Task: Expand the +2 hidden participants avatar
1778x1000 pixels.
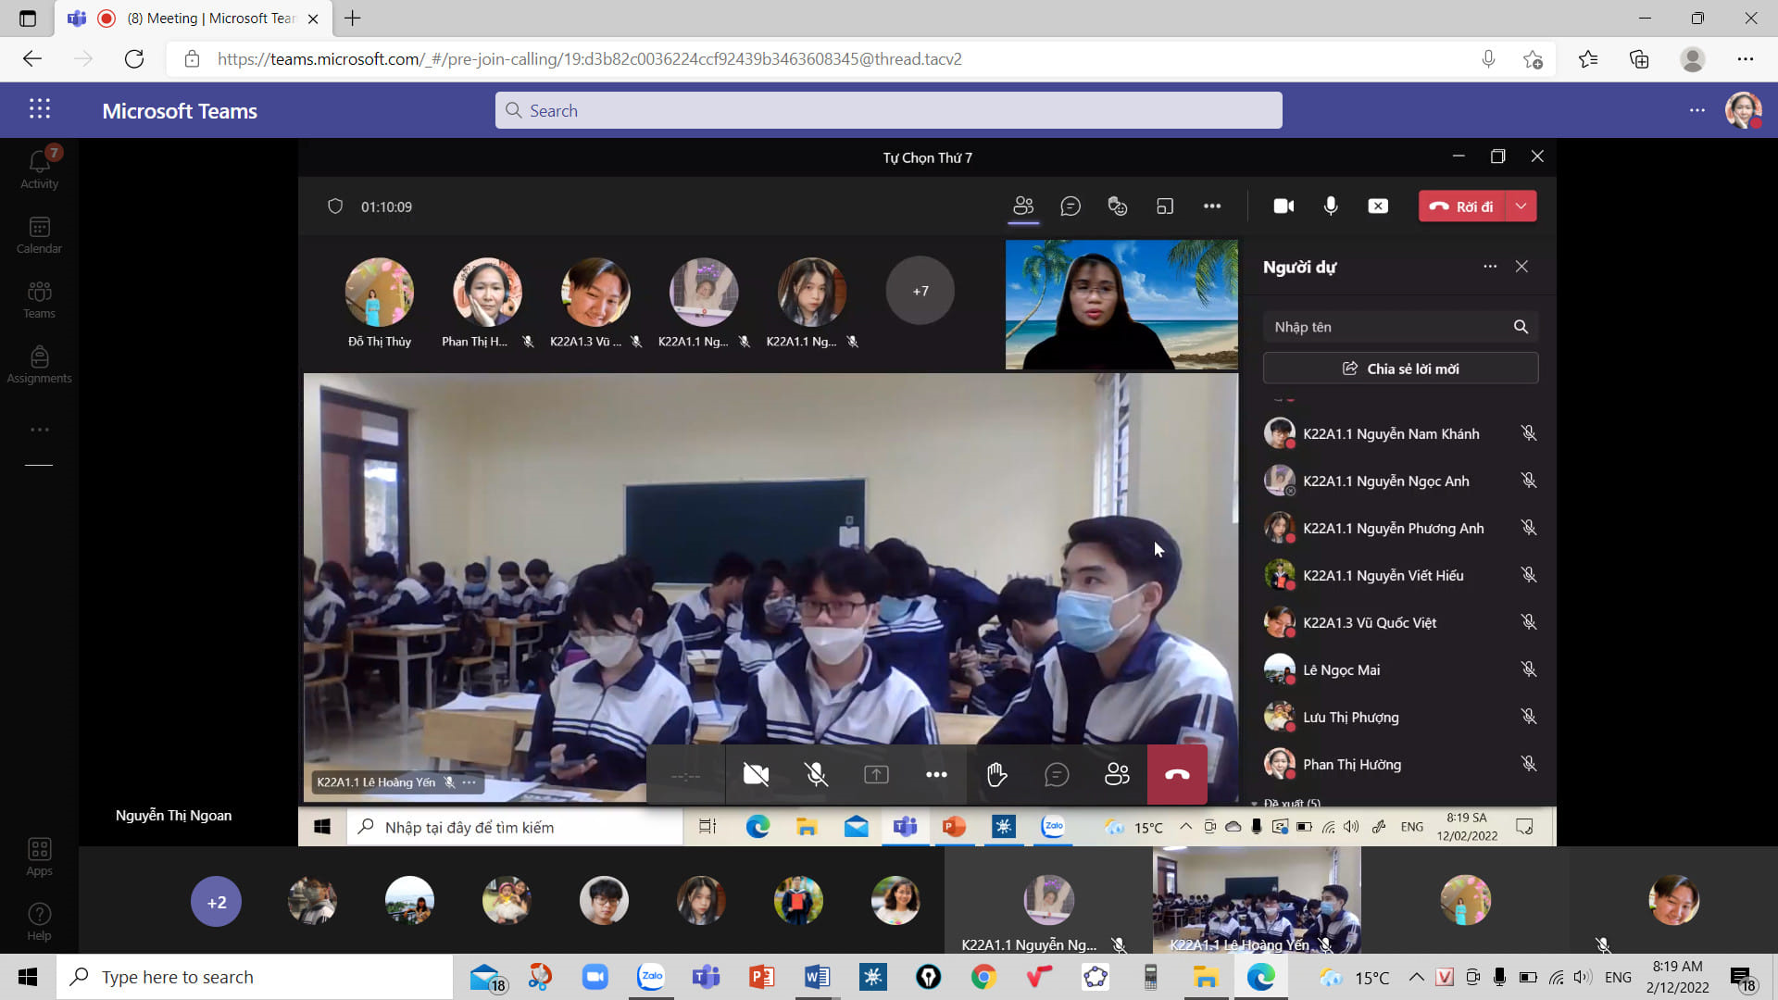Action: 216,902
